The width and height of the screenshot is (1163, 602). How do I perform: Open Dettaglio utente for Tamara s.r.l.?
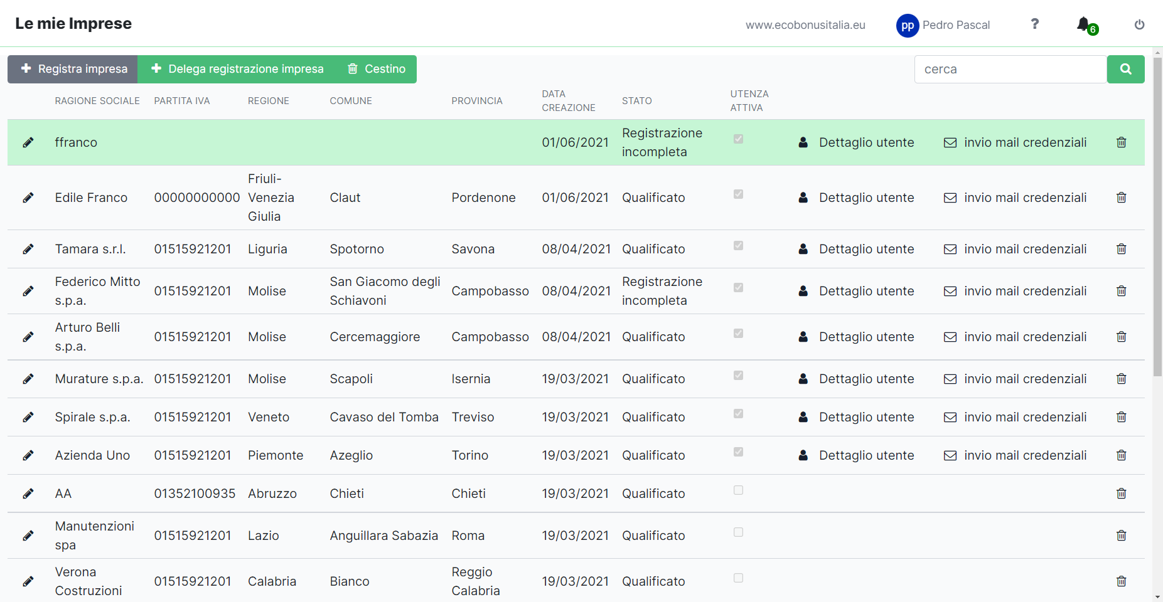pyautogui.click(x=856, y=249)
